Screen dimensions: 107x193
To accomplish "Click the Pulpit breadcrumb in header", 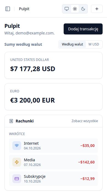I will [24, 9].
